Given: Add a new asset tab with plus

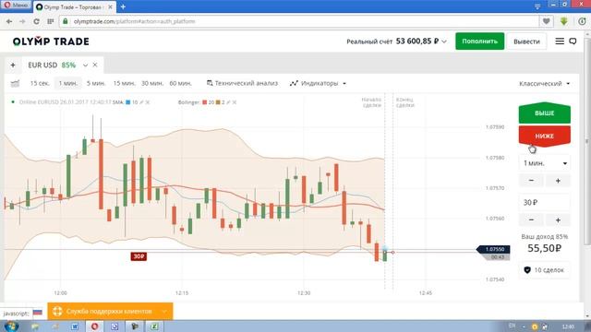Looking at the screenshot, I should [x=13, y=65].
